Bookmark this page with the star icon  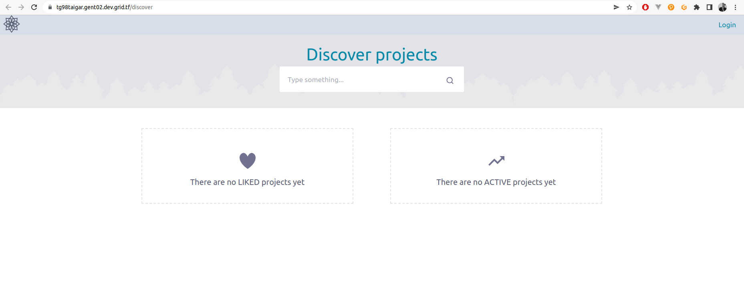click(x=629, y=7)
